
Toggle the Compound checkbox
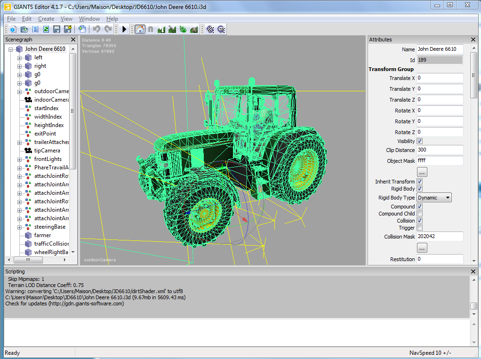420,207
